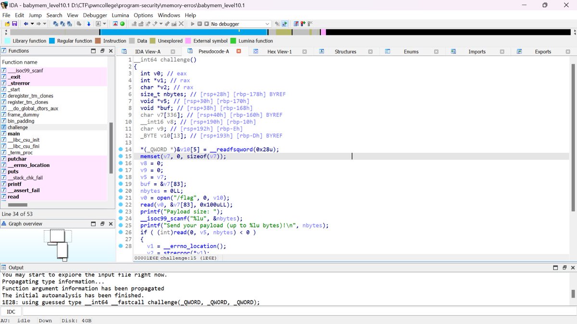Viewport: 577px width, 324px height.
Task: Click the X delete icon in toolbar
Action: pos(181,24)
